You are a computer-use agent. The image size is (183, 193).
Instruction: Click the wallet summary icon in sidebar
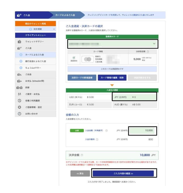tap(19, 42)
